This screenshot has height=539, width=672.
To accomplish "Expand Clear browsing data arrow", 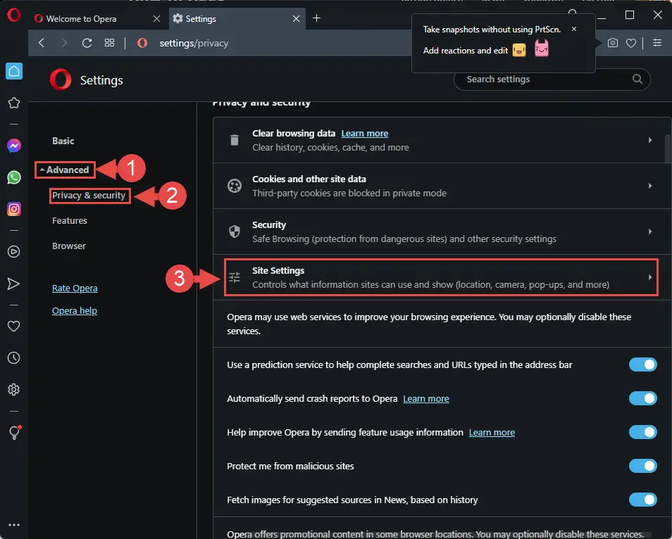I will 650,140.
